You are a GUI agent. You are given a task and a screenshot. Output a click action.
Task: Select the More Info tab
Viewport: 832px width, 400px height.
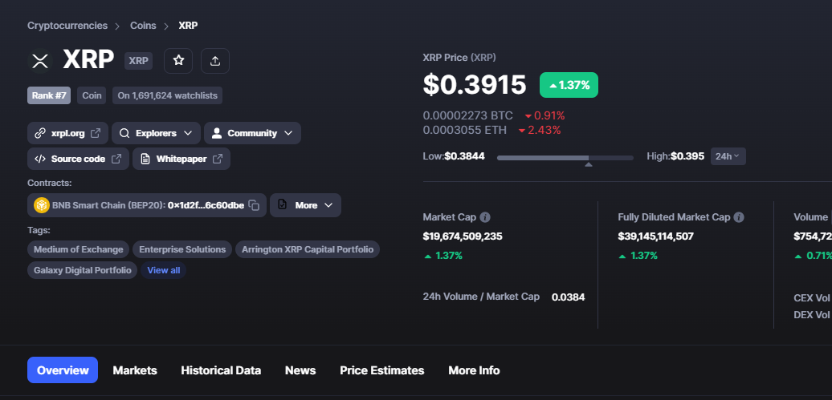click(x=474, y=370)
